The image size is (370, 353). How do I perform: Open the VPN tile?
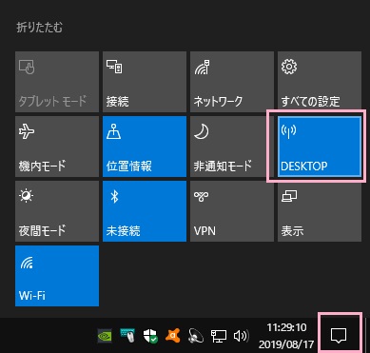tap(232, 211)
